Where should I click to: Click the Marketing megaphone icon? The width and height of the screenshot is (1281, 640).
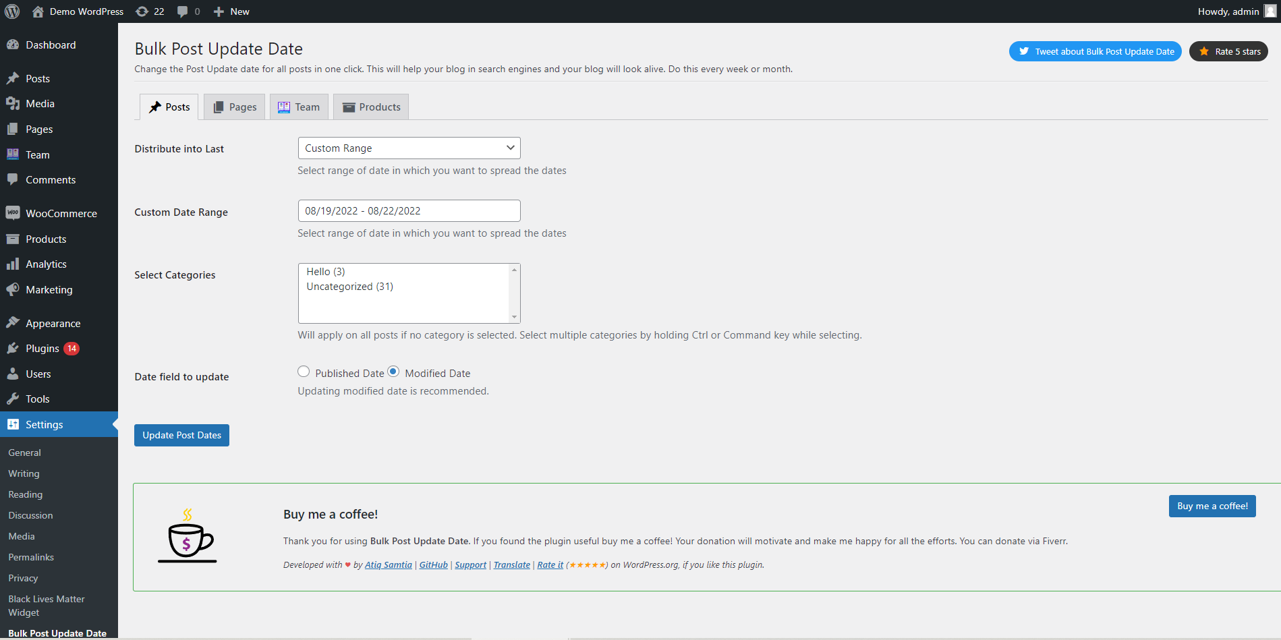click(13, 289)
